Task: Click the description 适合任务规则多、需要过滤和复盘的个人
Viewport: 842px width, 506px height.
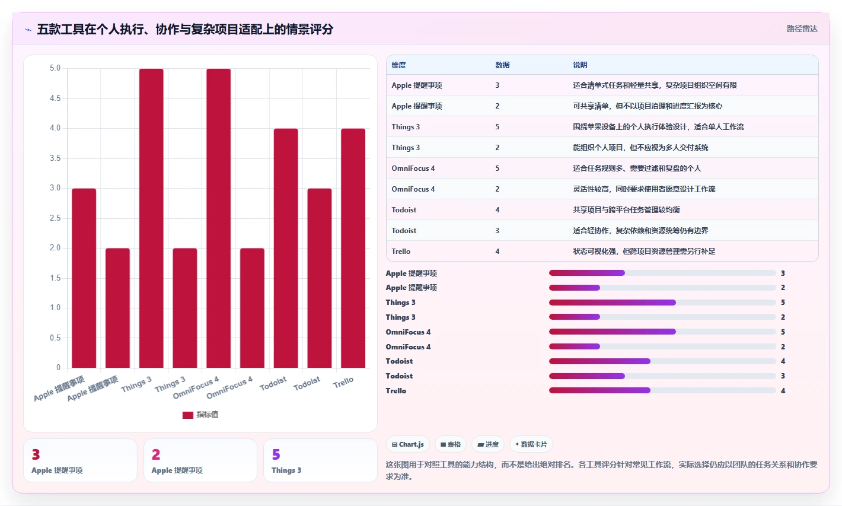Action: point(637,168)
